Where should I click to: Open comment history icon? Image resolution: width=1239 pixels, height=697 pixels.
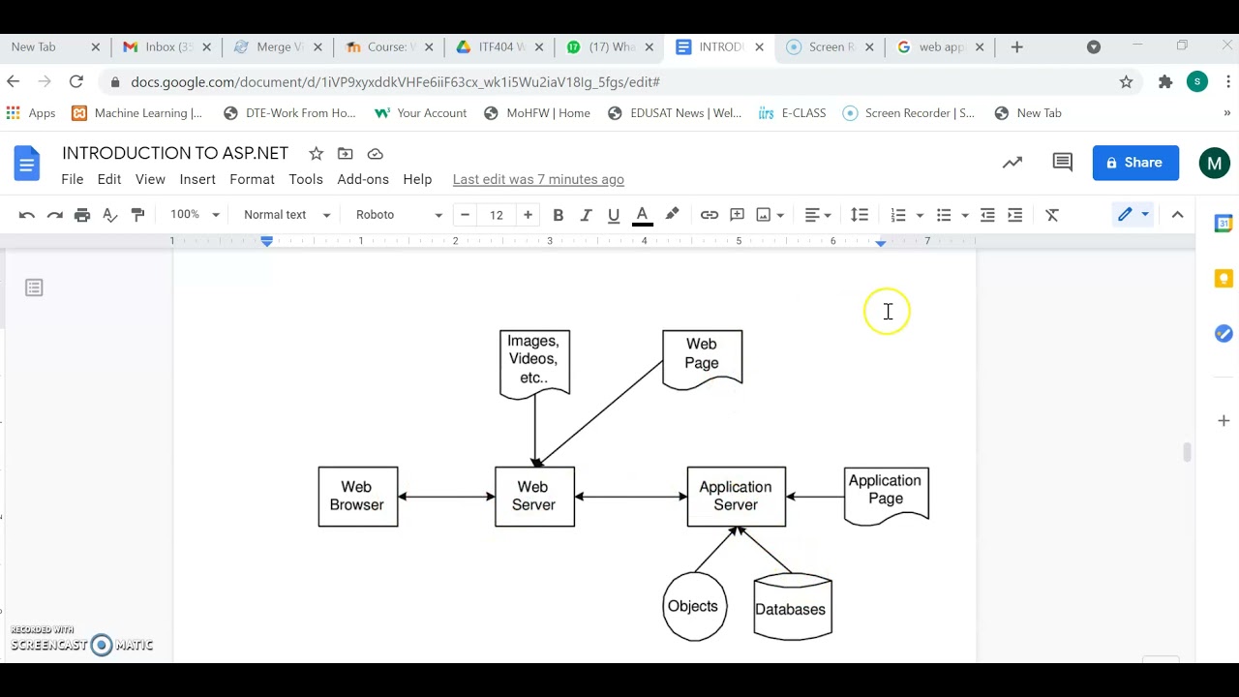point(1062,163)
